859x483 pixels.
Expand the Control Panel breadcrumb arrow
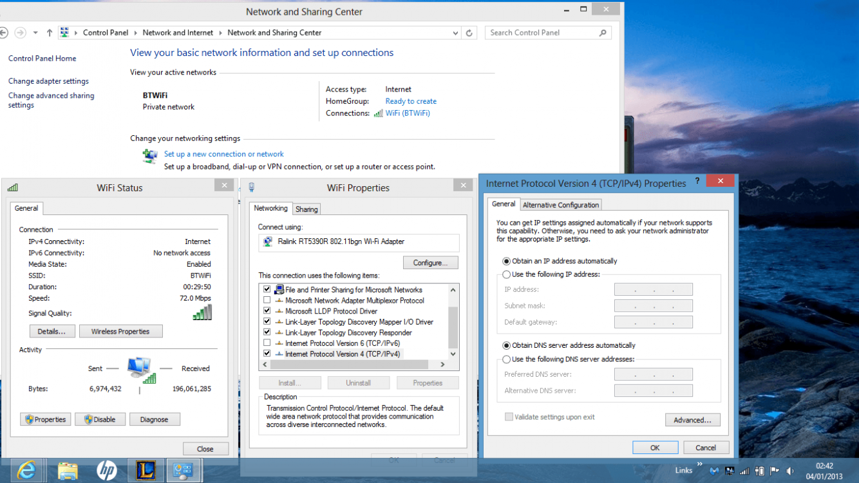pyautogui.click(x=136, y=33)
